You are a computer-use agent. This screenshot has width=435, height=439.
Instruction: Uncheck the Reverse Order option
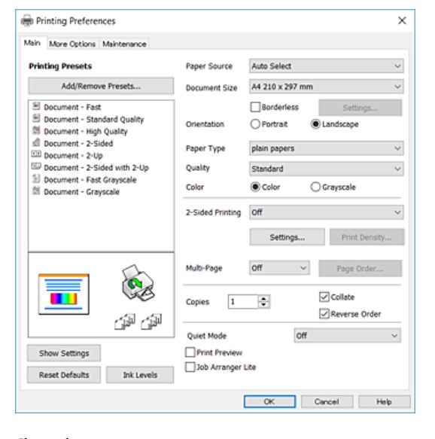324,314
